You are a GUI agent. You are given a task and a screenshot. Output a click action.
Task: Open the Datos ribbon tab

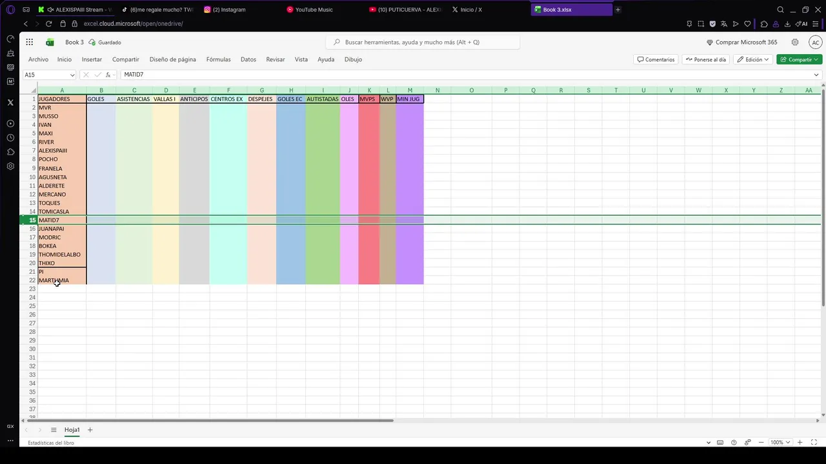[x=248, y=59]
